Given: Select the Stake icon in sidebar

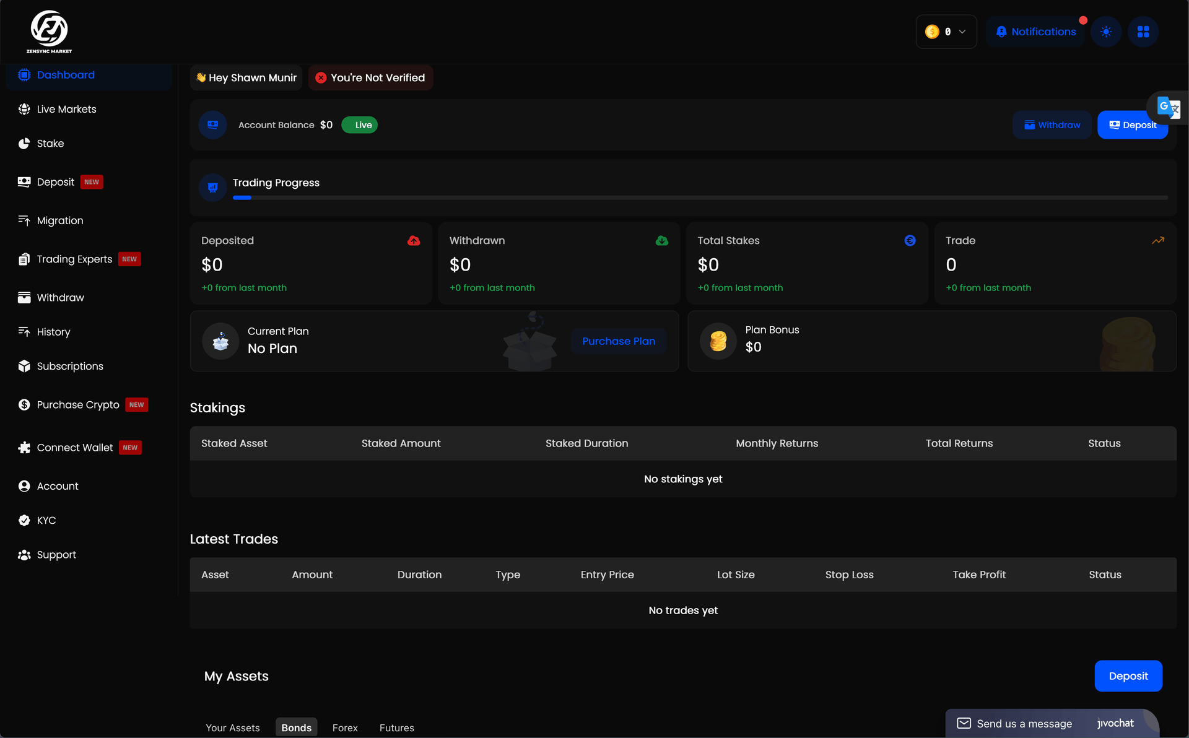Looking at the screenshot, I should coord(24,143).
